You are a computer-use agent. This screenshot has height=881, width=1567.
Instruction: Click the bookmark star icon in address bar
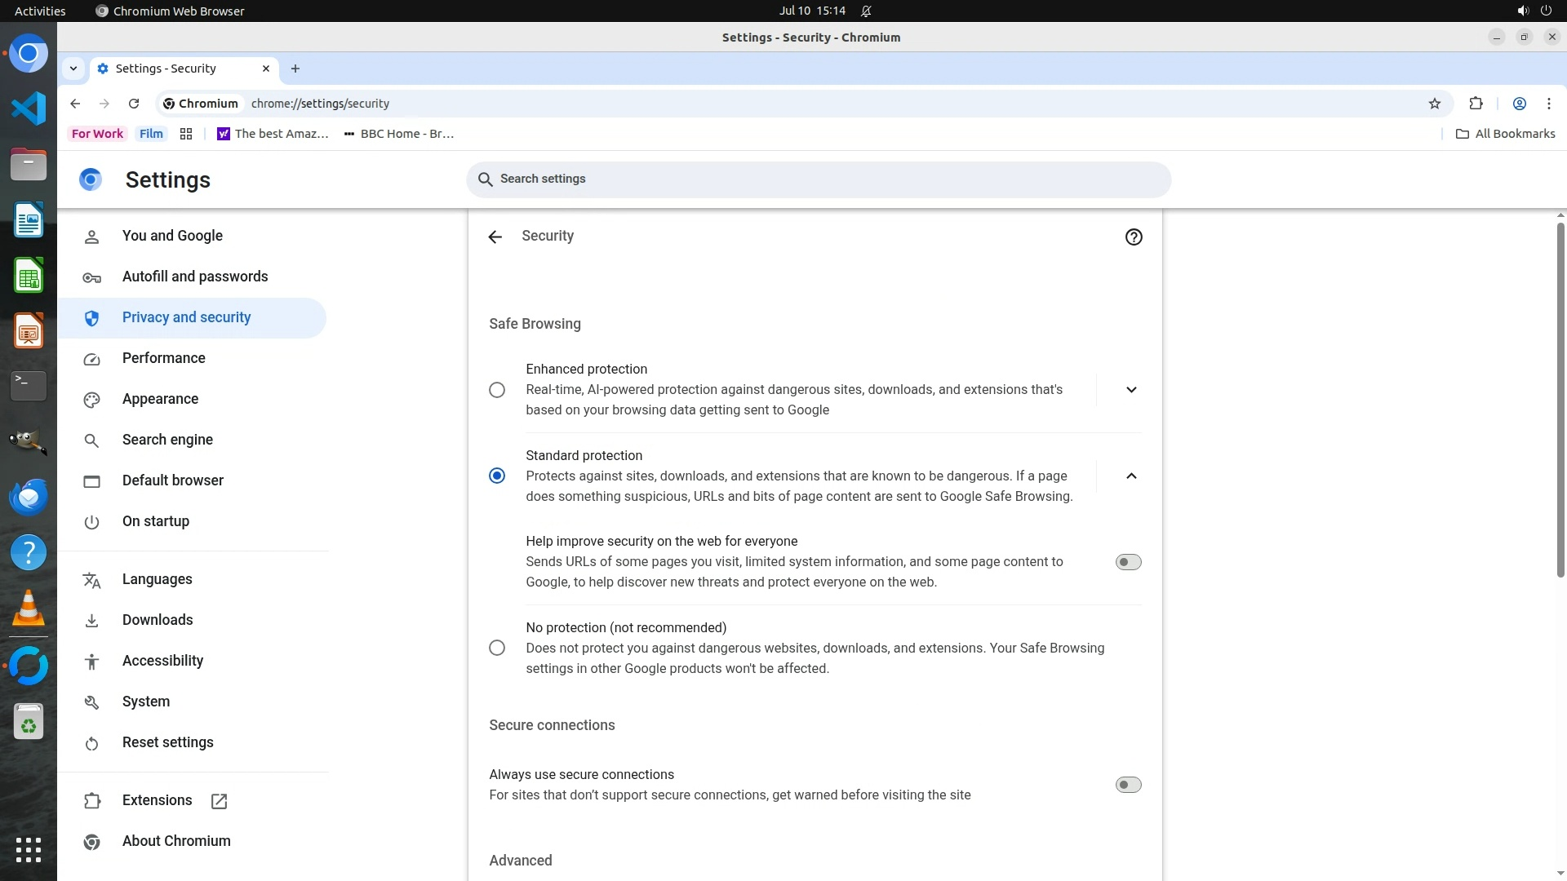(x=1435, y=104)
